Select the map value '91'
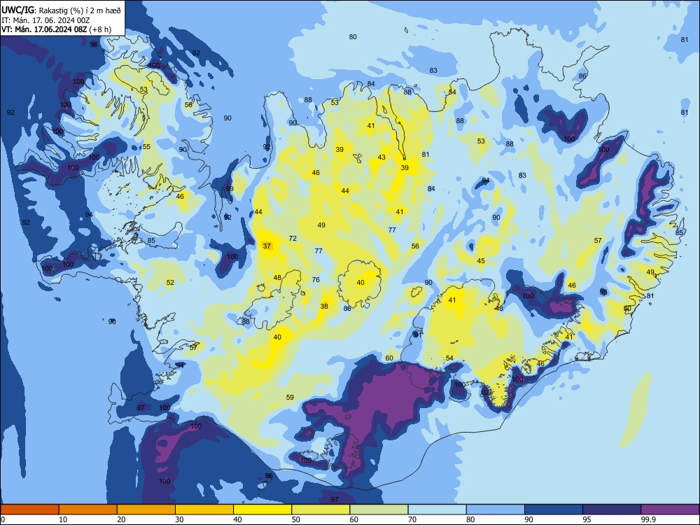This screenshot has height=525, width=700. 417,335
